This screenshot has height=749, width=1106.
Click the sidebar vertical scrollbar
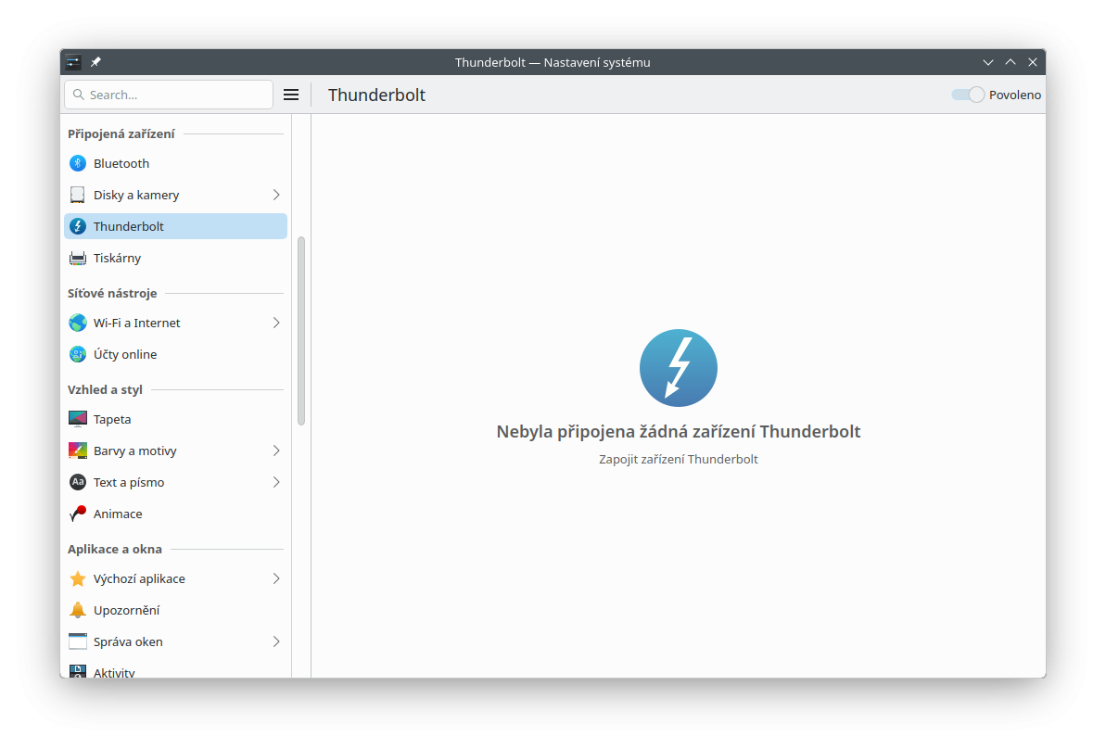point(301,330)
